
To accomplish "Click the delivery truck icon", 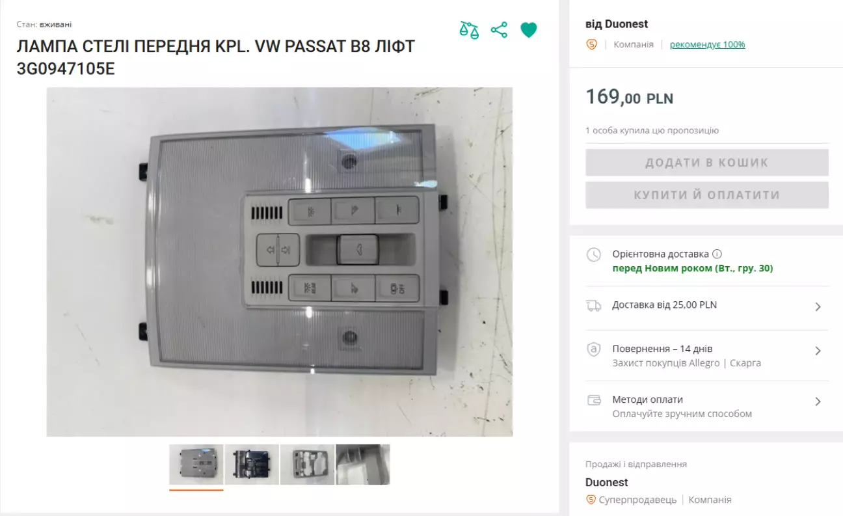I will [593, 305].
